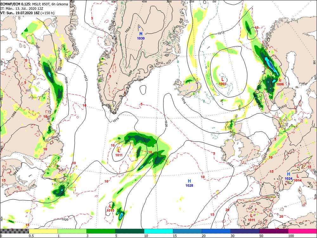The image size is (317, 238).
Task: Click the legend tick label '20'
Action: point(204,236)
